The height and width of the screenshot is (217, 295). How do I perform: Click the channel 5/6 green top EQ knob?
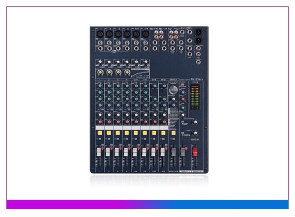[x=135, y=87]
